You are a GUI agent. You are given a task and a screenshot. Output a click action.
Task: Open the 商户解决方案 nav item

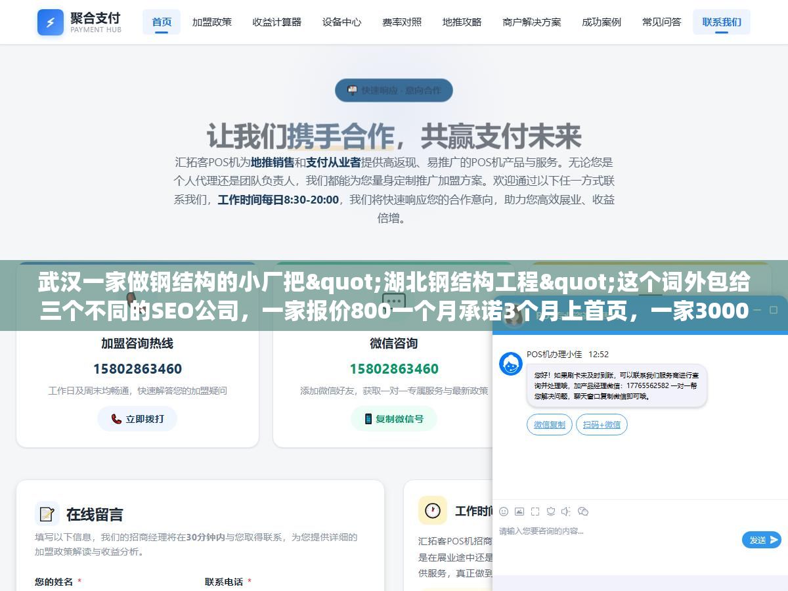pyautogui.click(x=532, y=22)
